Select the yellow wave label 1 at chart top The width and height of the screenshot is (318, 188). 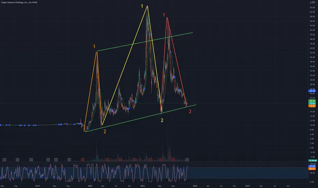142,6
